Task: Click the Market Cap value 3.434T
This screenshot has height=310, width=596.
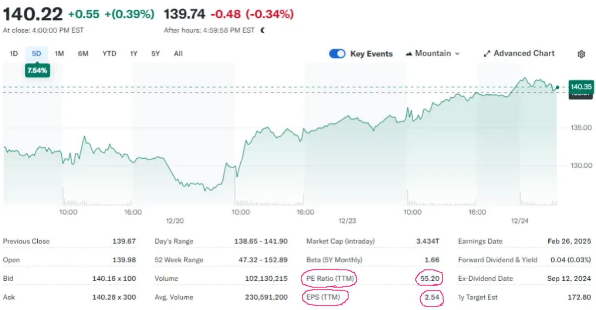Action: coord(428,242)
